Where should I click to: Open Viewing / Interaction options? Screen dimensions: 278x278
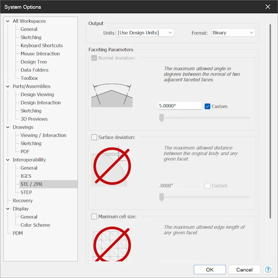tap(43, 135)
